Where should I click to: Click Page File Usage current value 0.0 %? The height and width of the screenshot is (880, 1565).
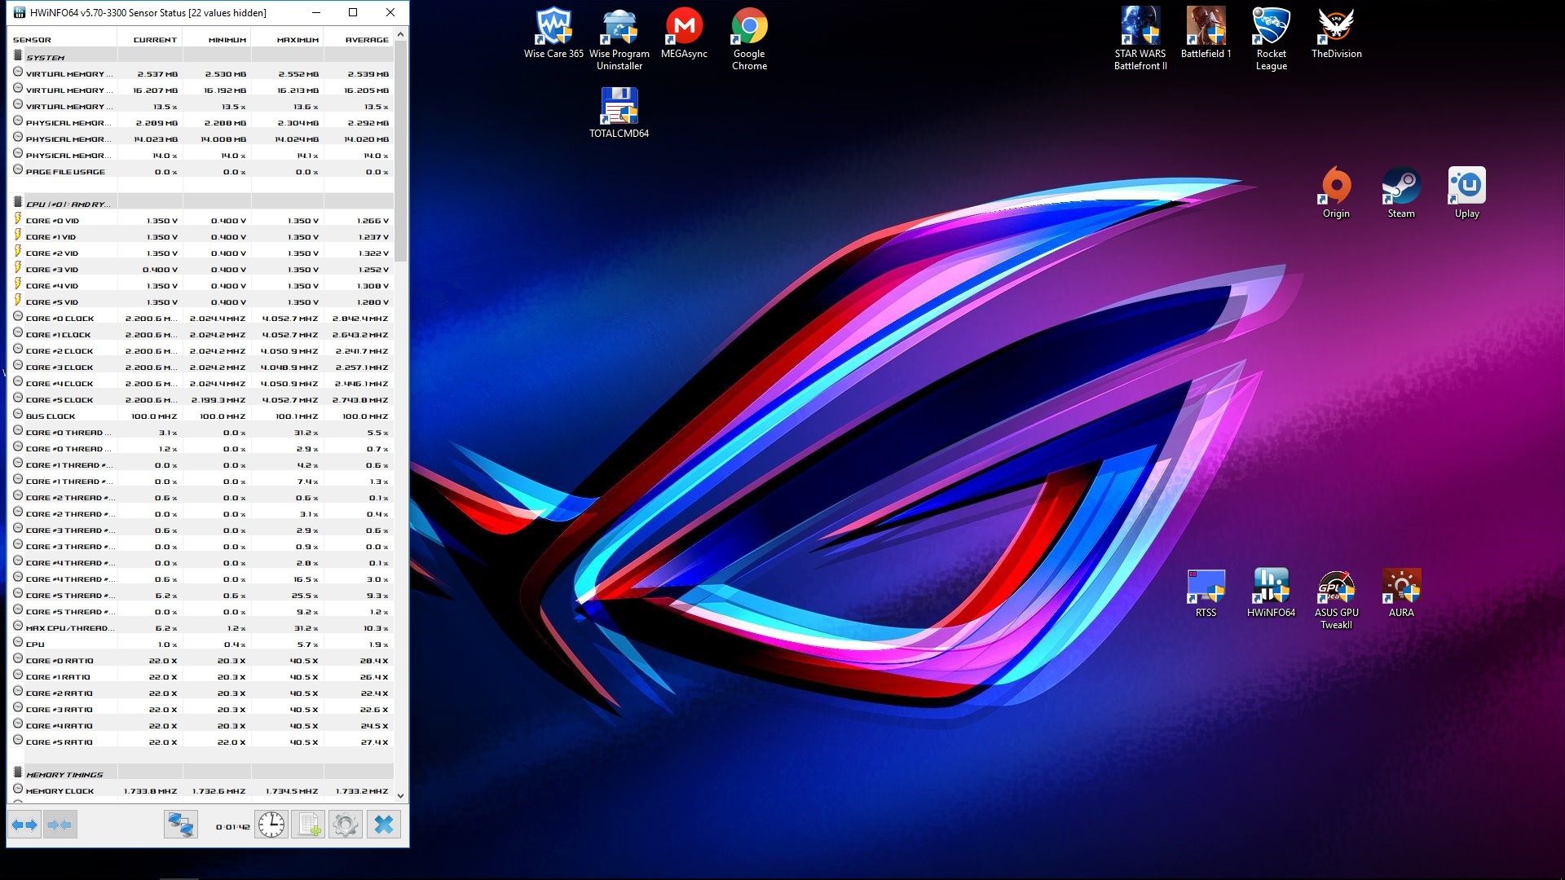pos(166,172)
